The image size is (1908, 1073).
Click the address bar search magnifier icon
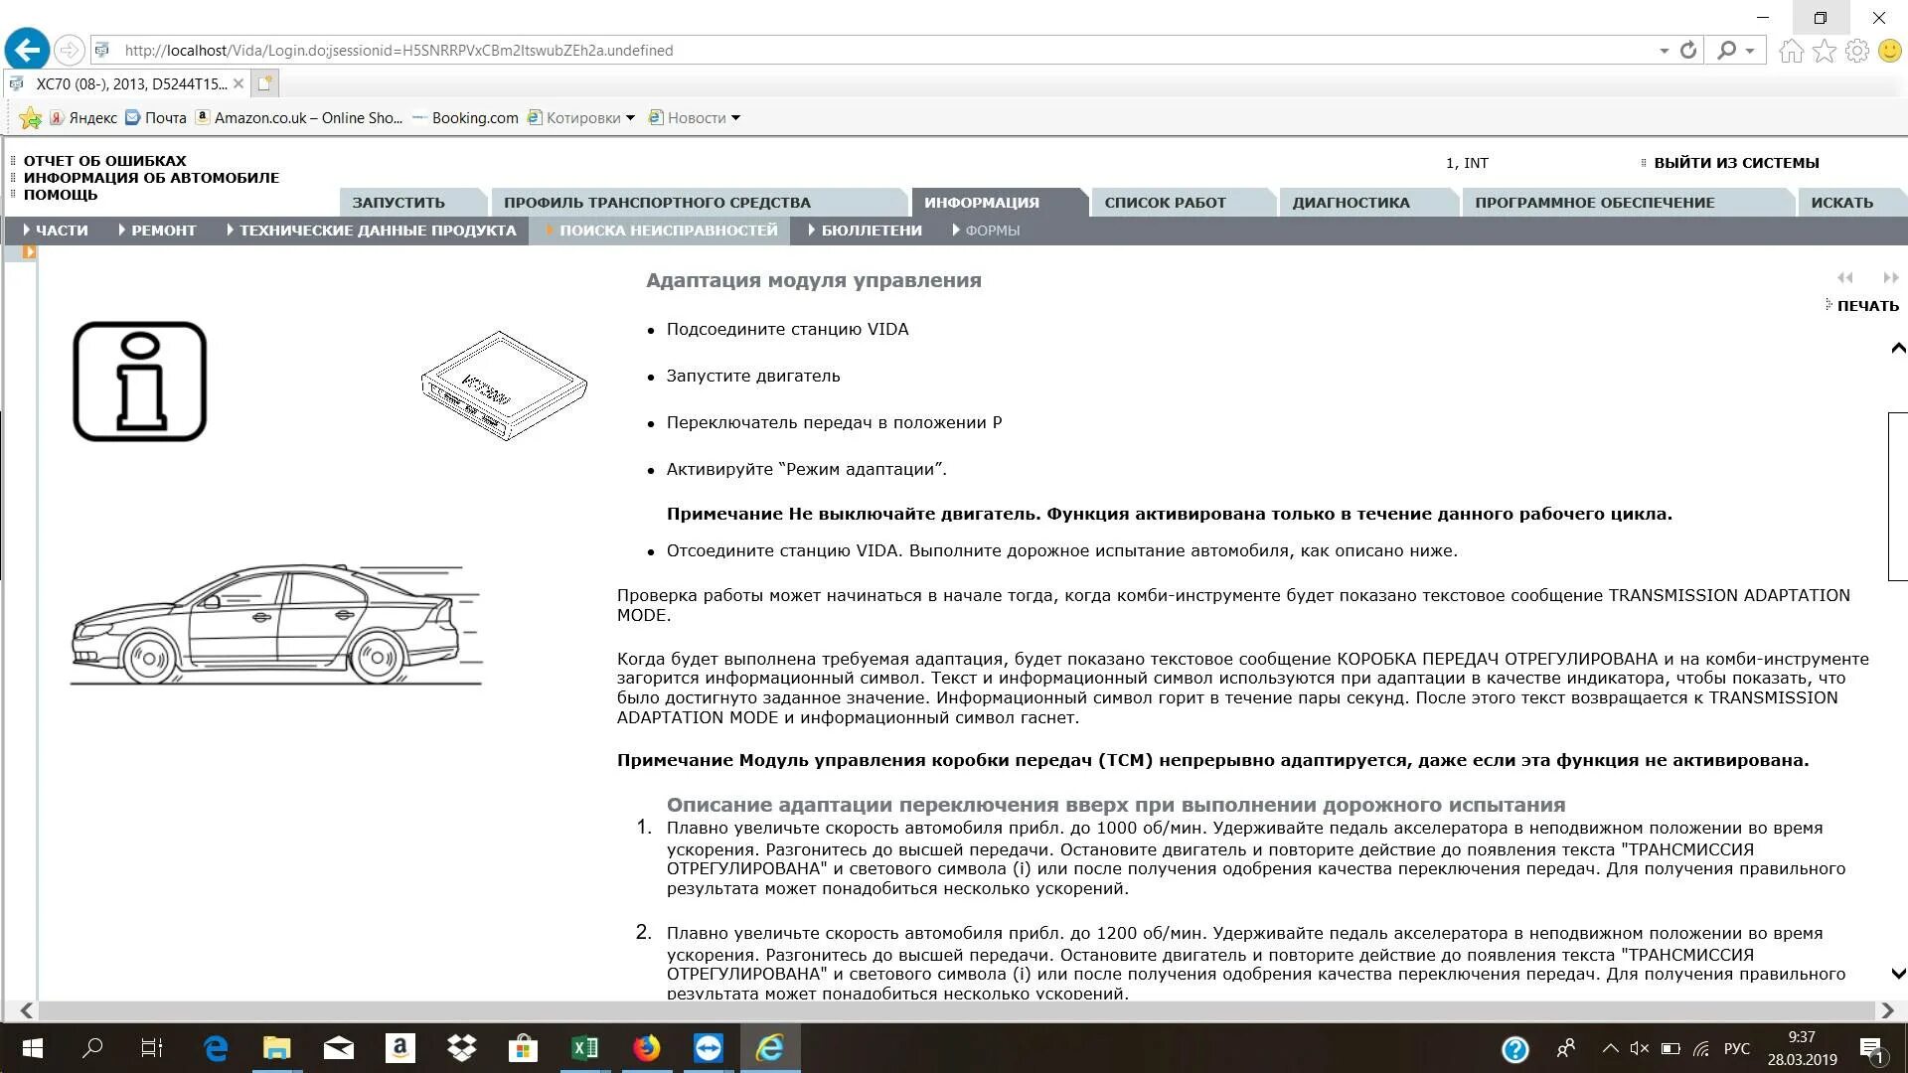(x=1727, y=50)
